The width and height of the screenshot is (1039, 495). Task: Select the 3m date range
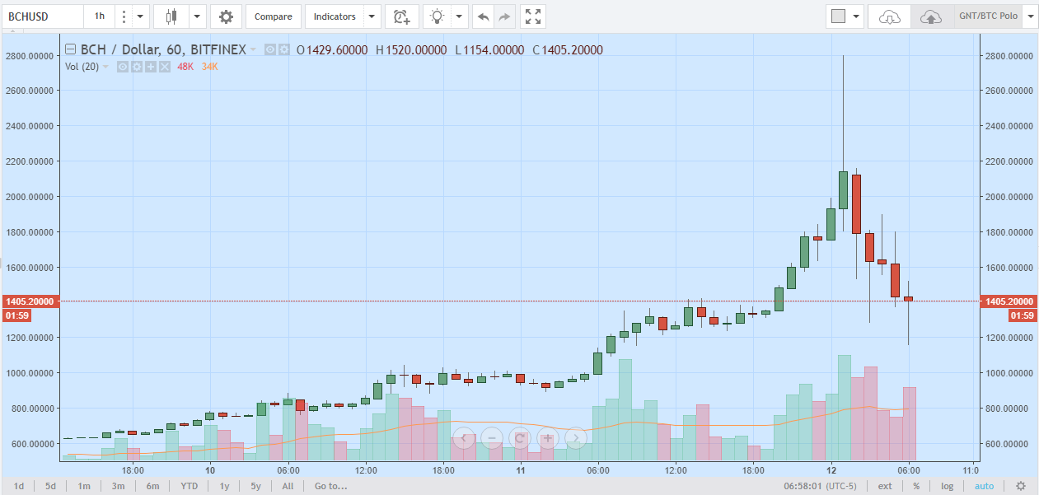pos(118,486)
